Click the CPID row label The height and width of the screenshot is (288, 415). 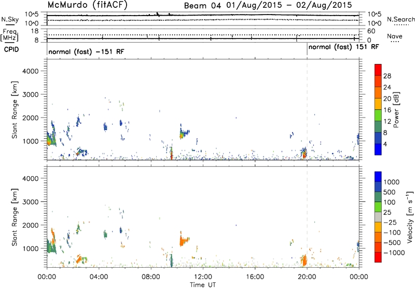[11, 49]
